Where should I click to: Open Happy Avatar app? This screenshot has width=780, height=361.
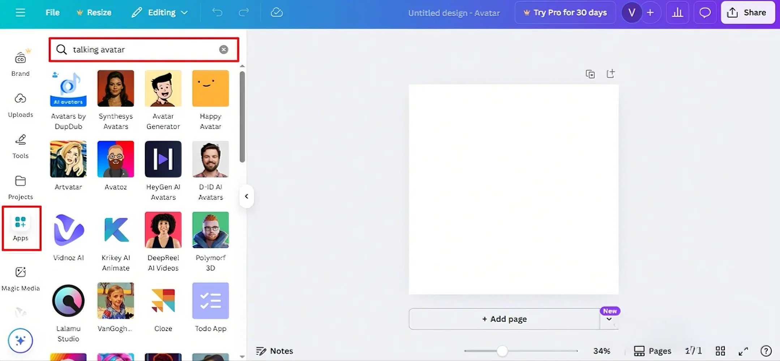[210, 100]
